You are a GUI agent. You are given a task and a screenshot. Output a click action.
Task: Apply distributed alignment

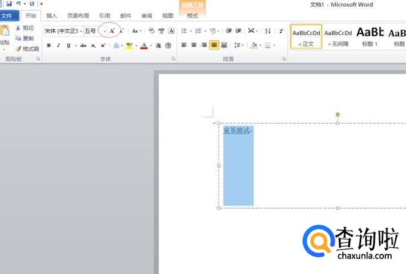[x=224, y=45]
